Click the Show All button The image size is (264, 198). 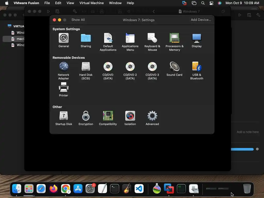pos(78,20)
